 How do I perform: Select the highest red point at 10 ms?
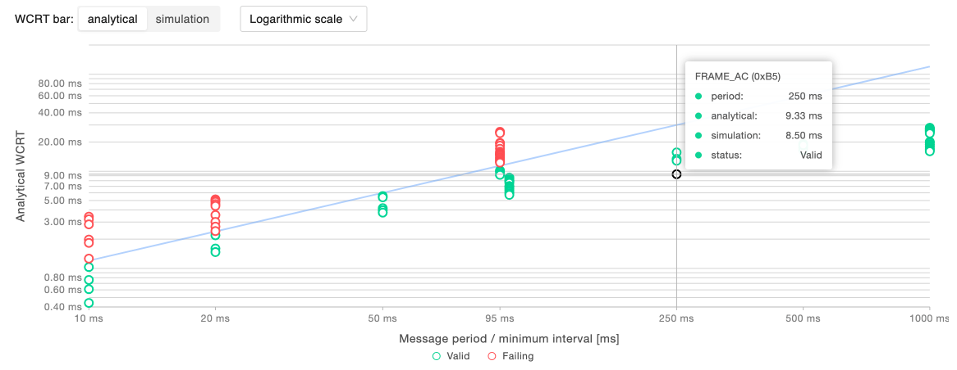pos(89,217)
